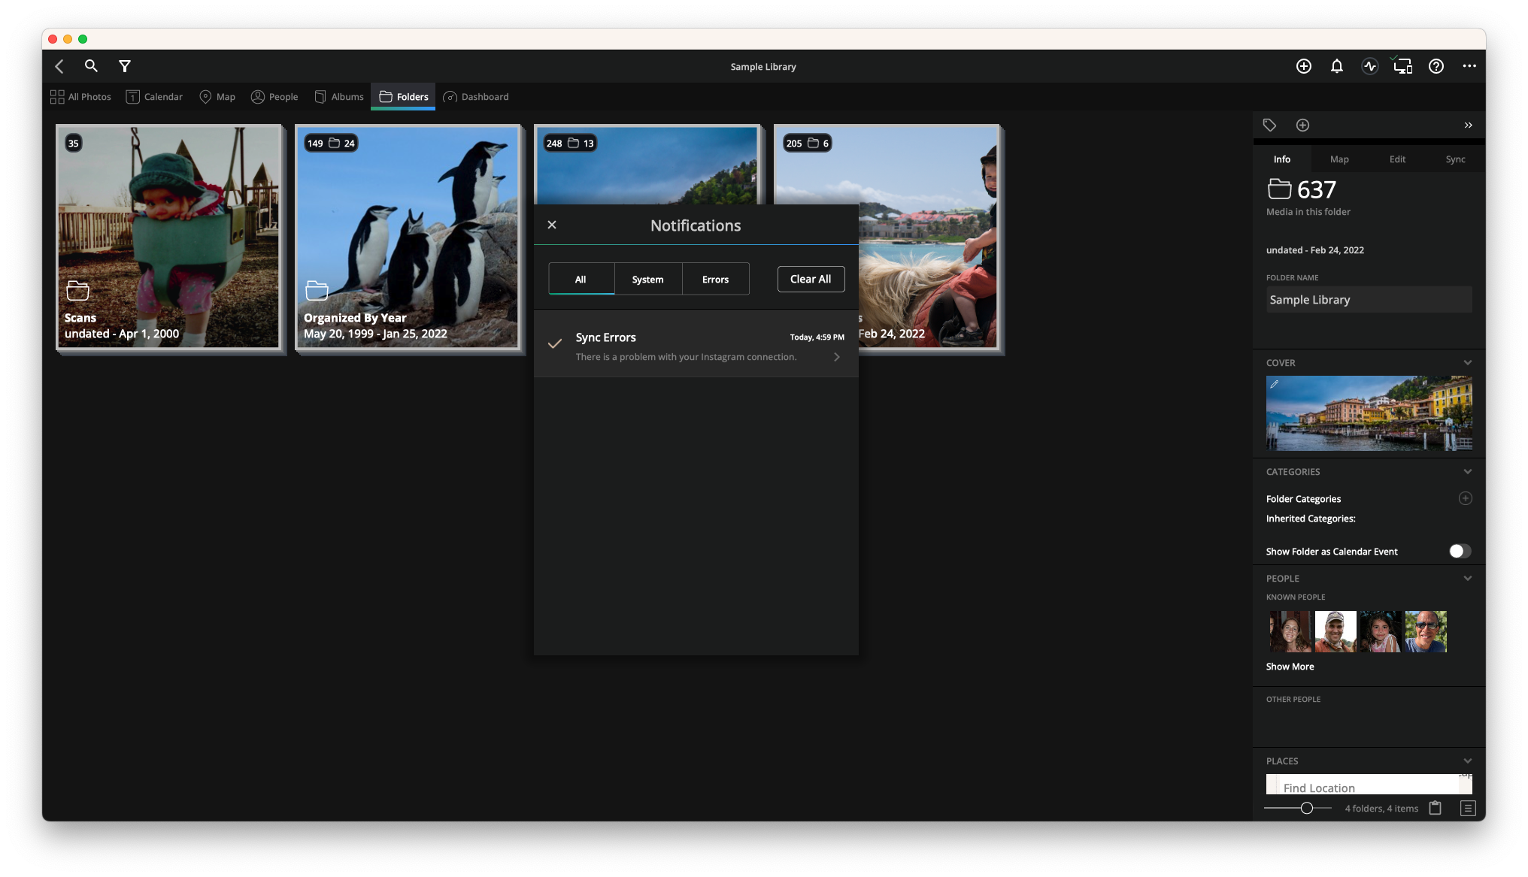Collapse the CATEGORIES section
The width and height of the screenshot is (1528, 877).
click(1468, 471)
